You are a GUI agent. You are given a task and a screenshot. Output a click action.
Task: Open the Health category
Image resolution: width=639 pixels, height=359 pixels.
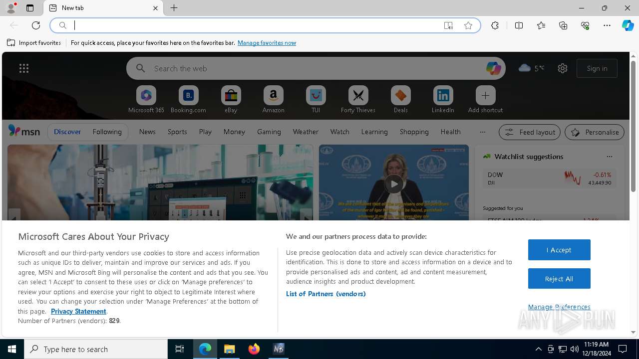[x=450, y=132]
